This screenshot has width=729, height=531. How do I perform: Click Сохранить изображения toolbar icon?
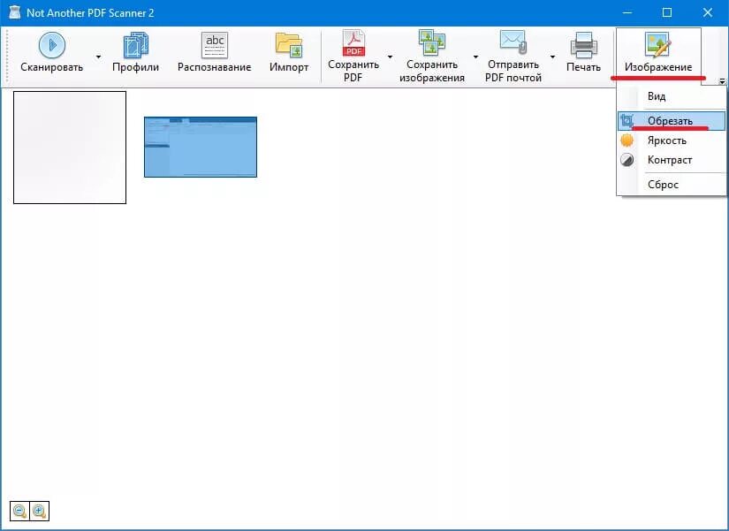432,42
